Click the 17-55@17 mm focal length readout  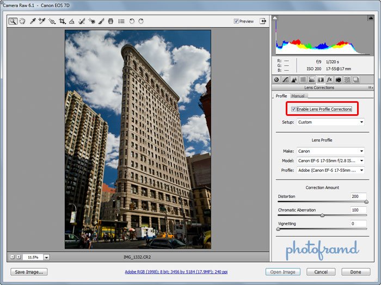coord(338,69)
